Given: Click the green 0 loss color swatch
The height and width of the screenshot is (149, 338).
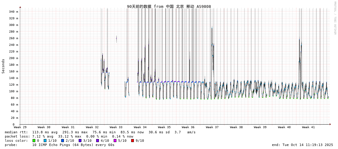Looking at the screenshot, I should click(34, 141).
